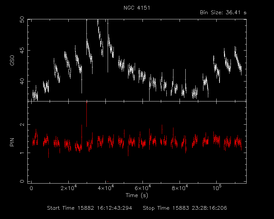Click the "Start Time 15882 16:12:43:294" text
274x219 pixels.
[90, 208]
